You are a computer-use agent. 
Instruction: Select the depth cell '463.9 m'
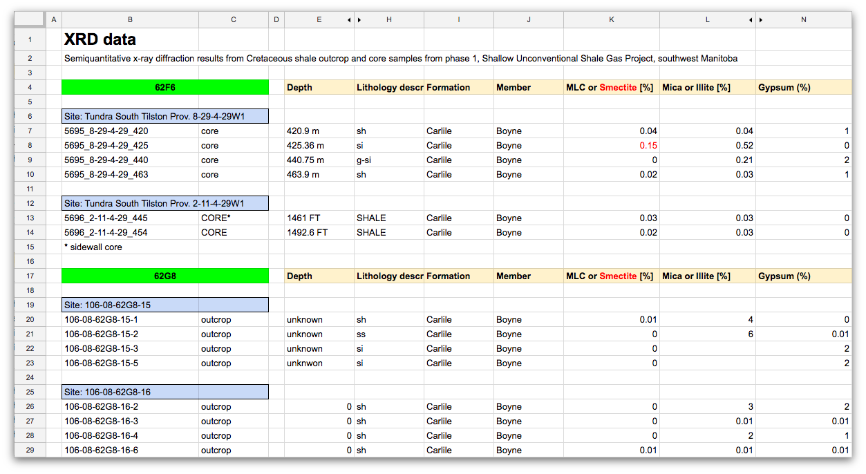(x=319, y=175)
